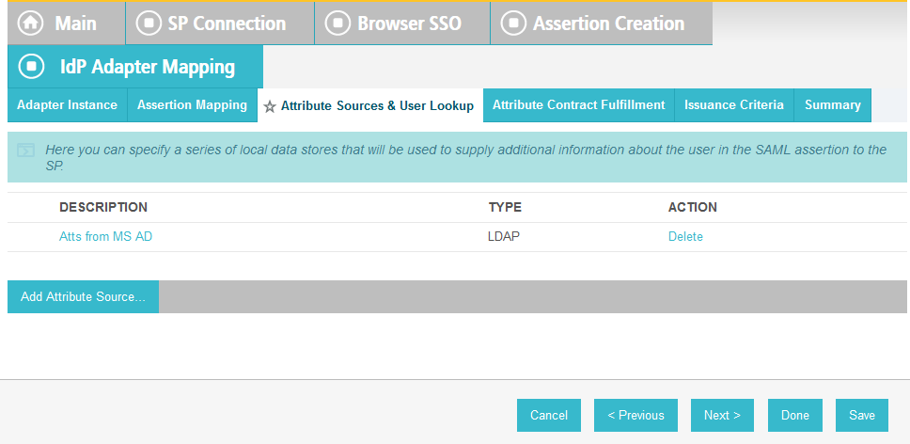This screenshot has height=444, width=910.
Task: Switch to Assertion Mapping tab
Action: (x=192, y=105)
